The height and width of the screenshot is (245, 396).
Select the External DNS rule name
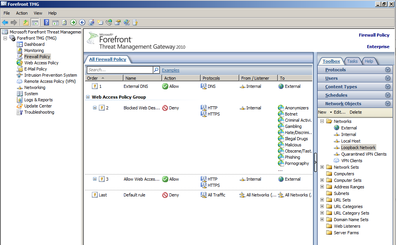[135, 86]
